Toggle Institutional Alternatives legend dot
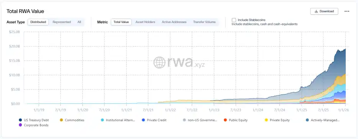 coord(102,120)
